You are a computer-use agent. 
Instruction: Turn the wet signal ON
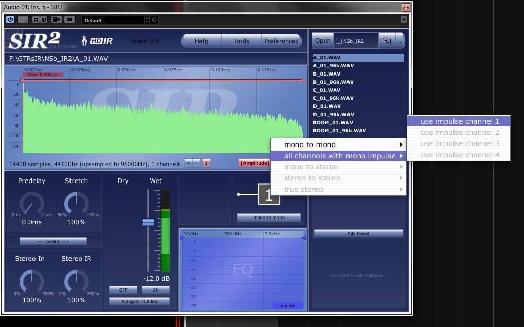(x=155, y=290)
